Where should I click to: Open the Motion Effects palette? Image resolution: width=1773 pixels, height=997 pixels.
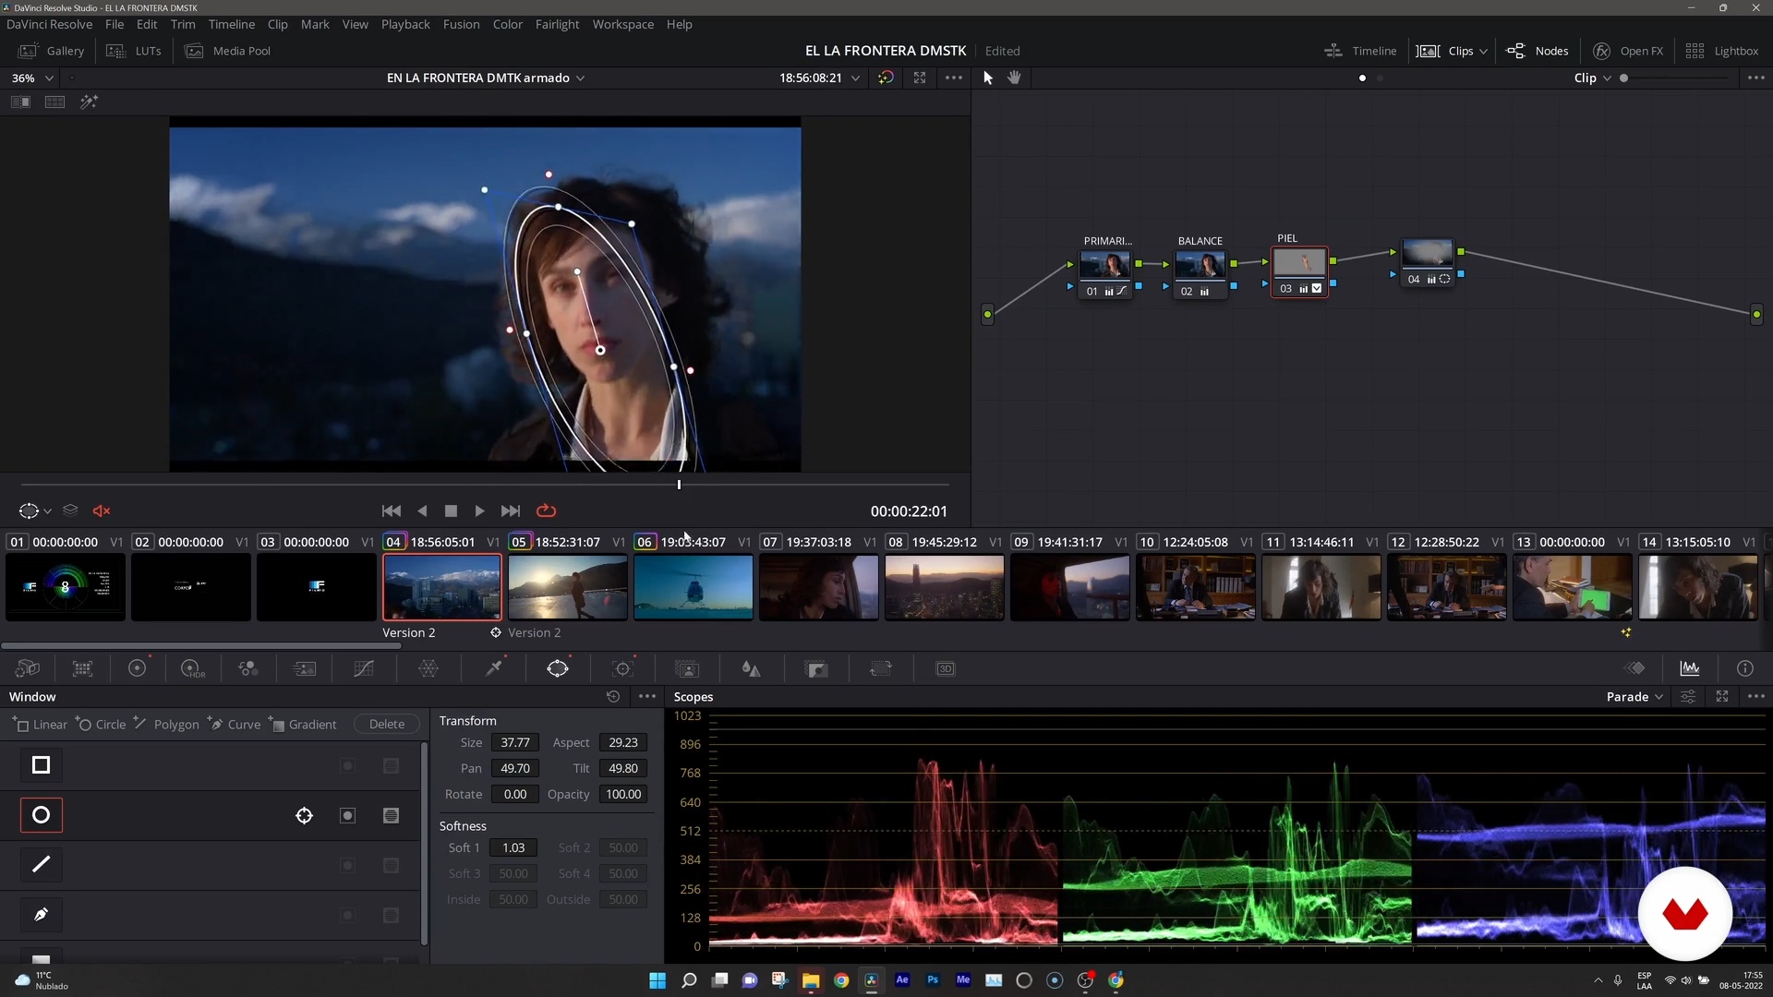(x=305, y=668)
